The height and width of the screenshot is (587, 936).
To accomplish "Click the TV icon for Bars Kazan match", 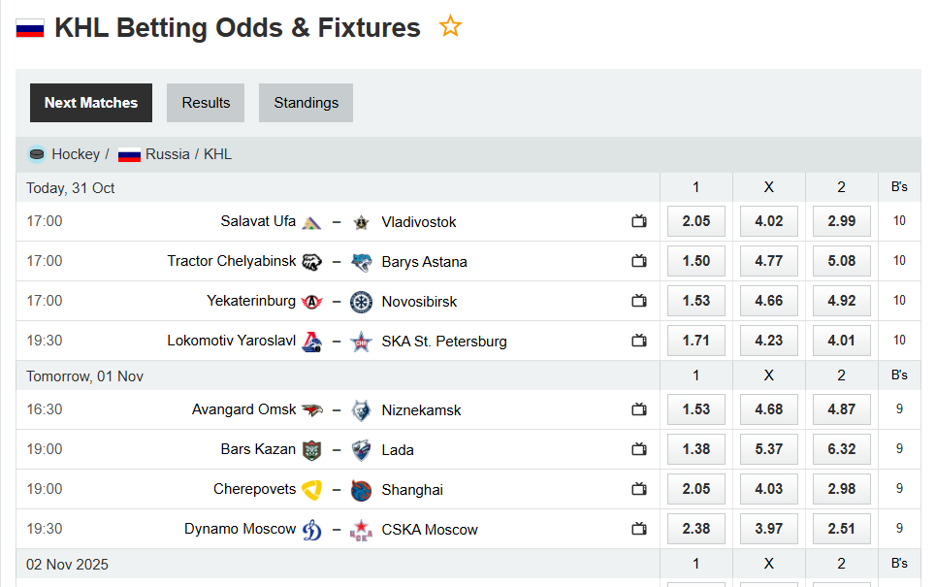I will 639,449.
